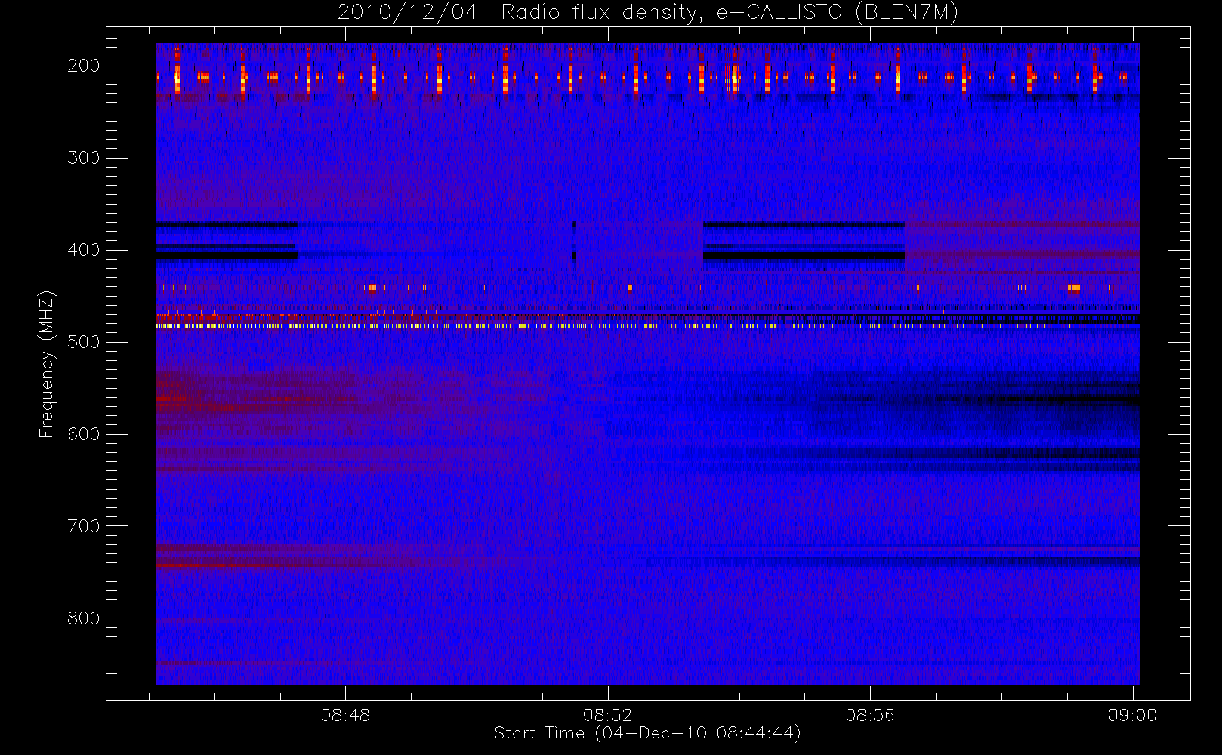This screenshot has width=1222, height=755.
Task: Select the 800 frequency tick label
Action: click(84, 618)
